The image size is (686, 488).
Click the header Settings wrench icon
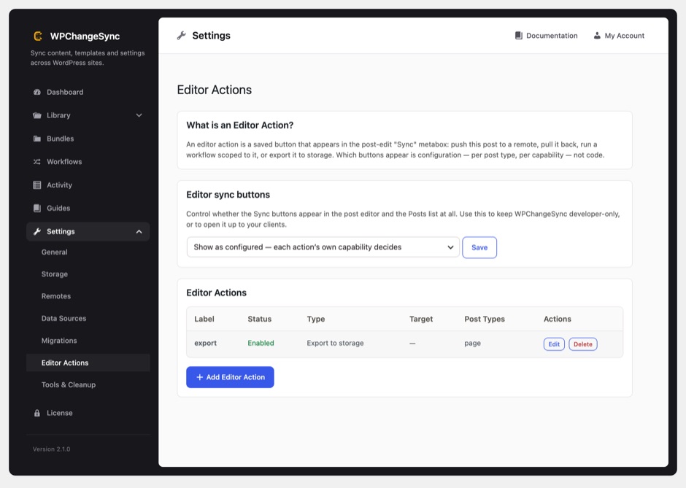point(182,36)
